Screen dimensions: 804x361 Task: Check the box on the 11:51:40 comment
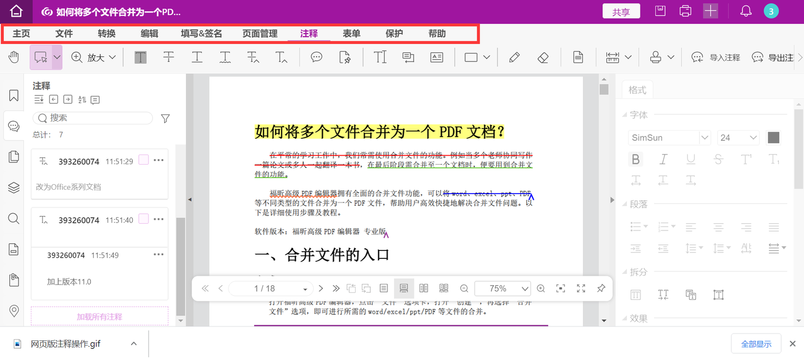[x=143, y=219]
